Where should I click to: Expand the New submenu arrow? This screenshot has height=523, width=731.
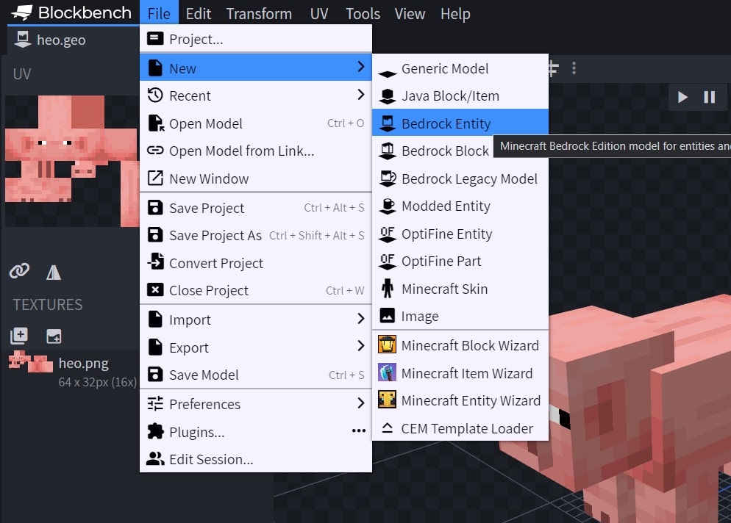360,67
